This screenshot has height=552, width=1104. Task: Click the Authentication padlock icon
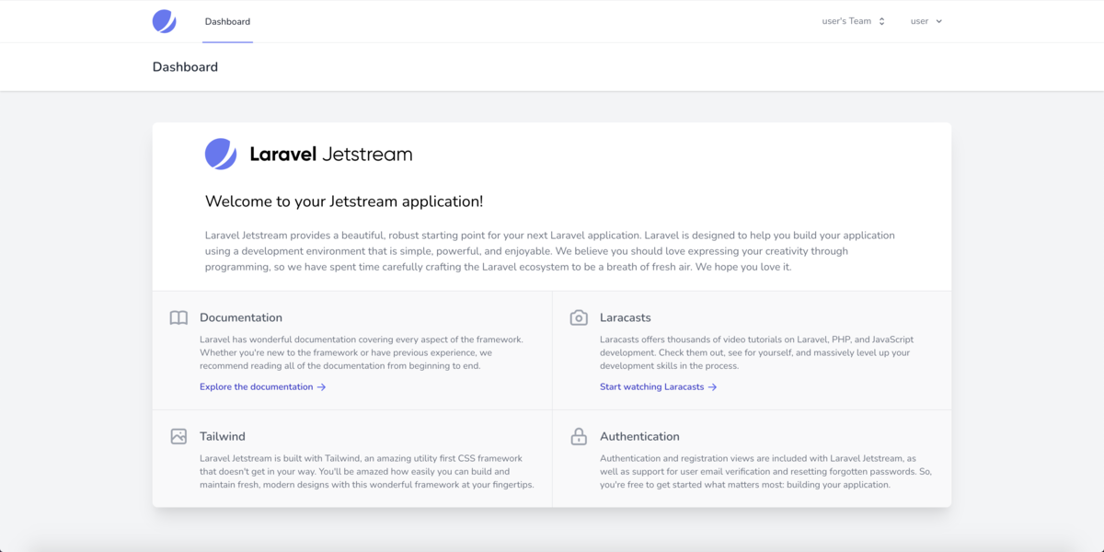pos(579,436)
